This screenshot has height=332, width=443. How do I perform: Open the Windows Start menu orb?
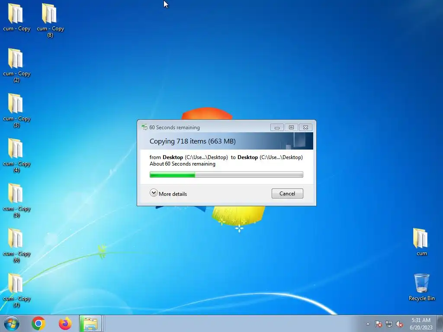pos(12,323)
